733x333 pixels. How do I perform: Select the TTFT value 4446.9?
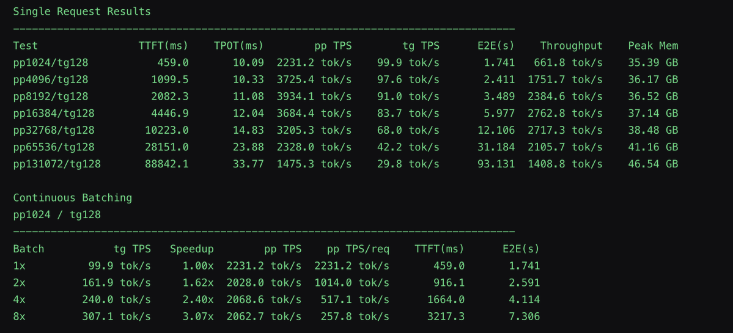pyautogui.click(x=170, y=113)
